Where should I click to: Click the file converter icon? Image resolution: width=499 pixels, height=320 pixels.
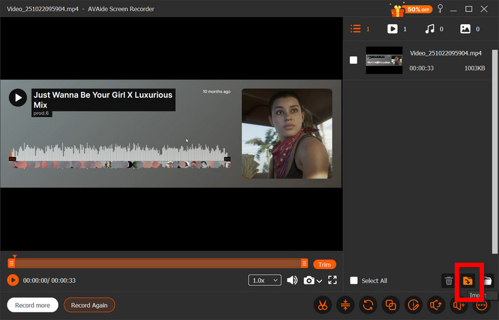(x=369, y=305)
